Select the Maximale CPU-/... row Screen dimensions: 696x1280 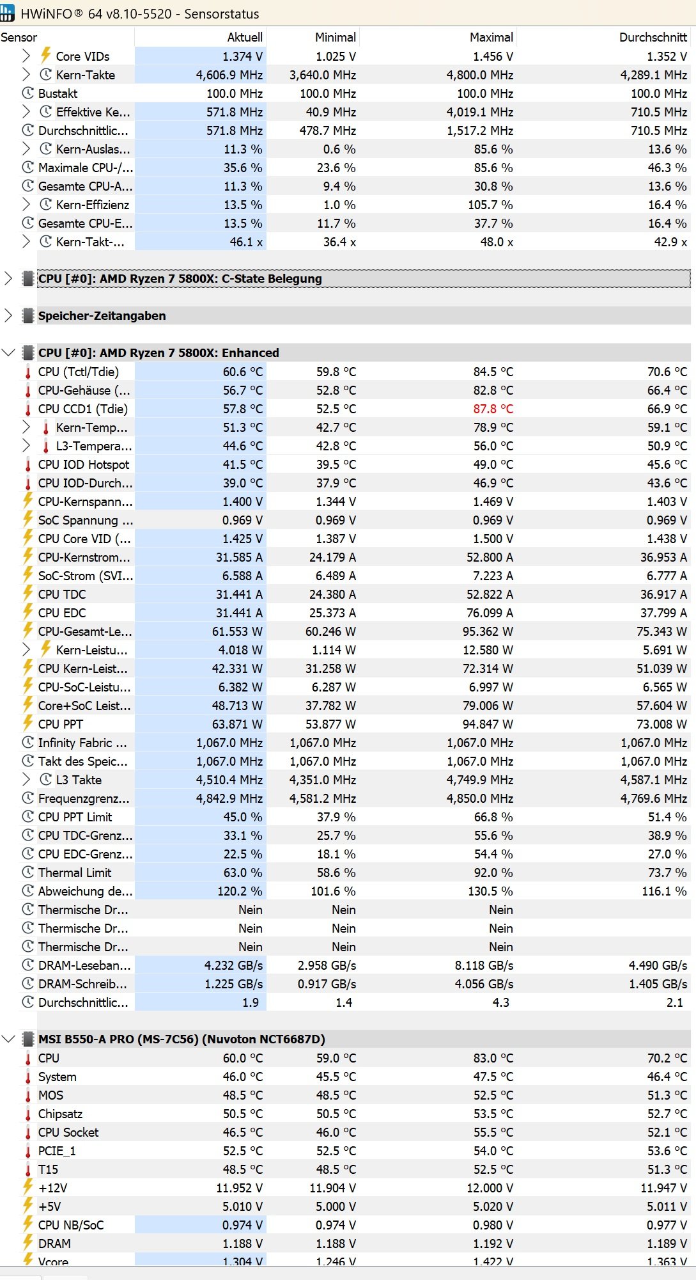(x=345, y=168)
